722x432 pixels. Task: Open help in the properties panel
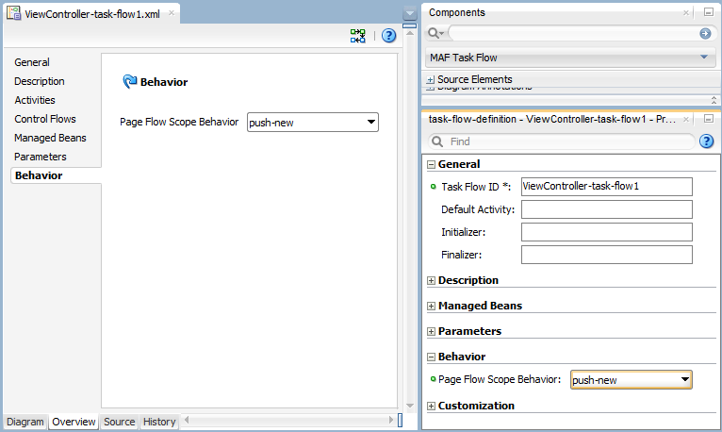(706, 141)
